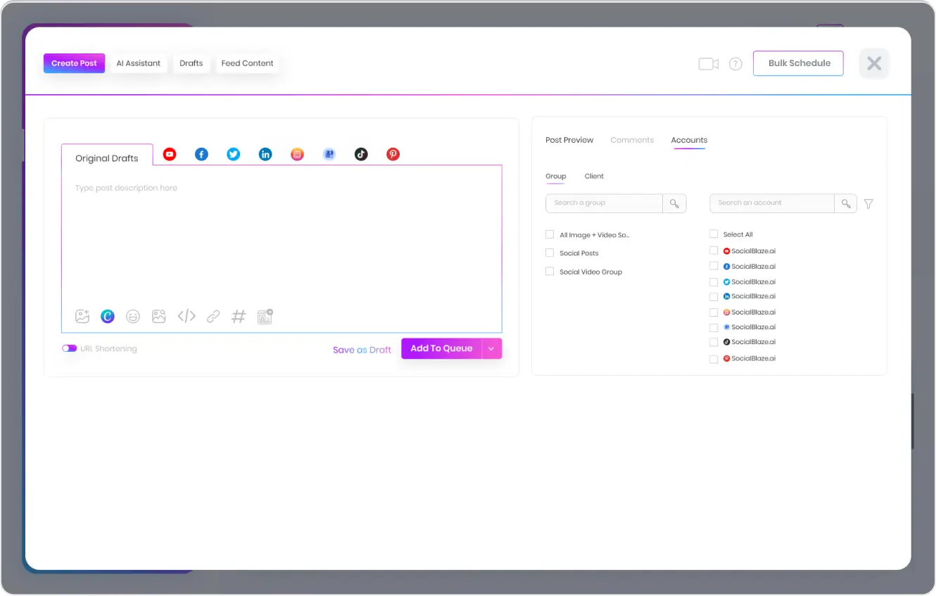The image size is (936, 596).
Task: Open the accounts filter funnel icon
Action: [868, 204]
